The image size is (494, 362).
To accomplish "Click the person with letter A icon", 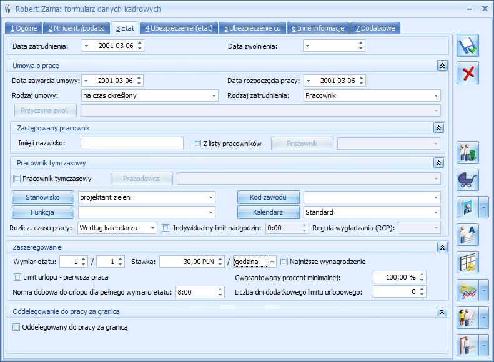I will (x=468, y=235).
